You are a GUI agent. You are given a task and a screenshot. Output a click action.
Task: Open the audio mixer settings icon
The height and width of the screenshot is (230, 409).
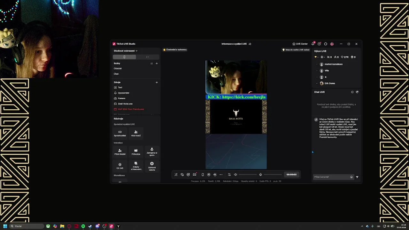click(229, 175)
